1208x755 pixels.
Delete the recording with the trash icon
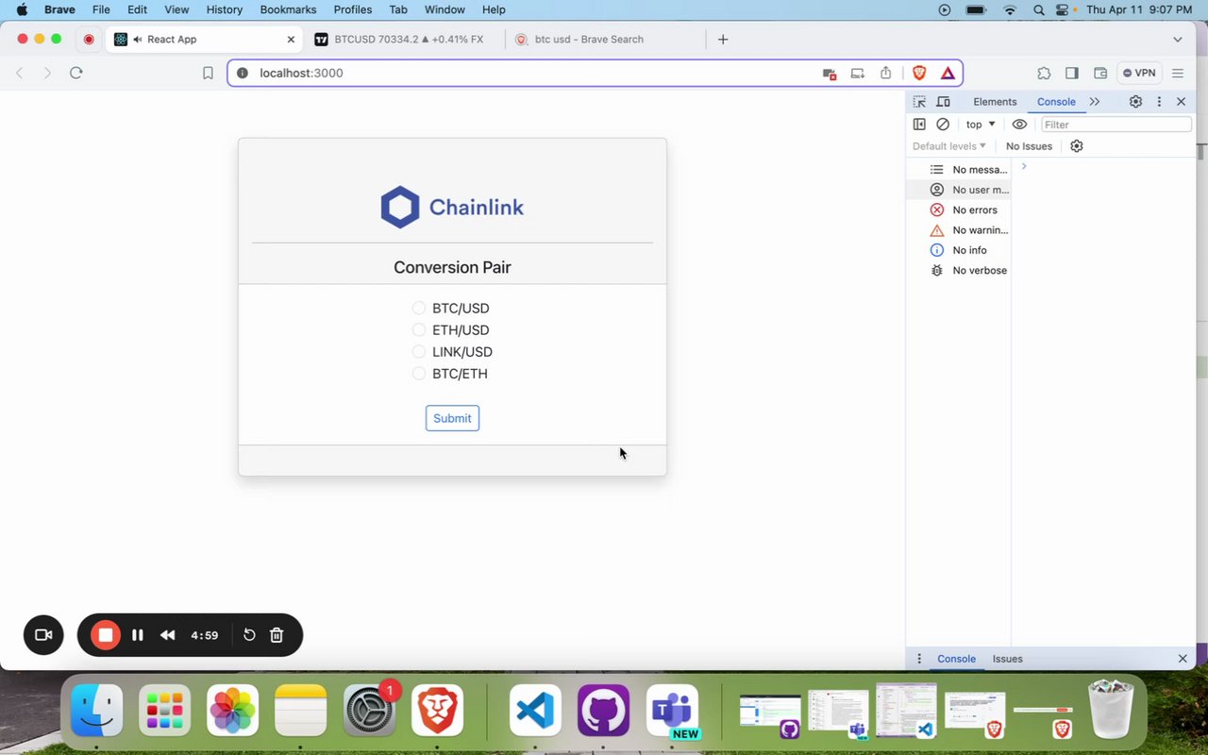click(x=277, y=635)
